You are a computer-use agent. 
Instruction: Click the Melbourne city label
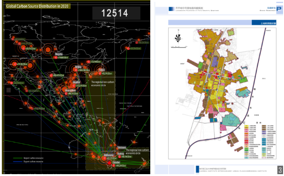[109, 155]
